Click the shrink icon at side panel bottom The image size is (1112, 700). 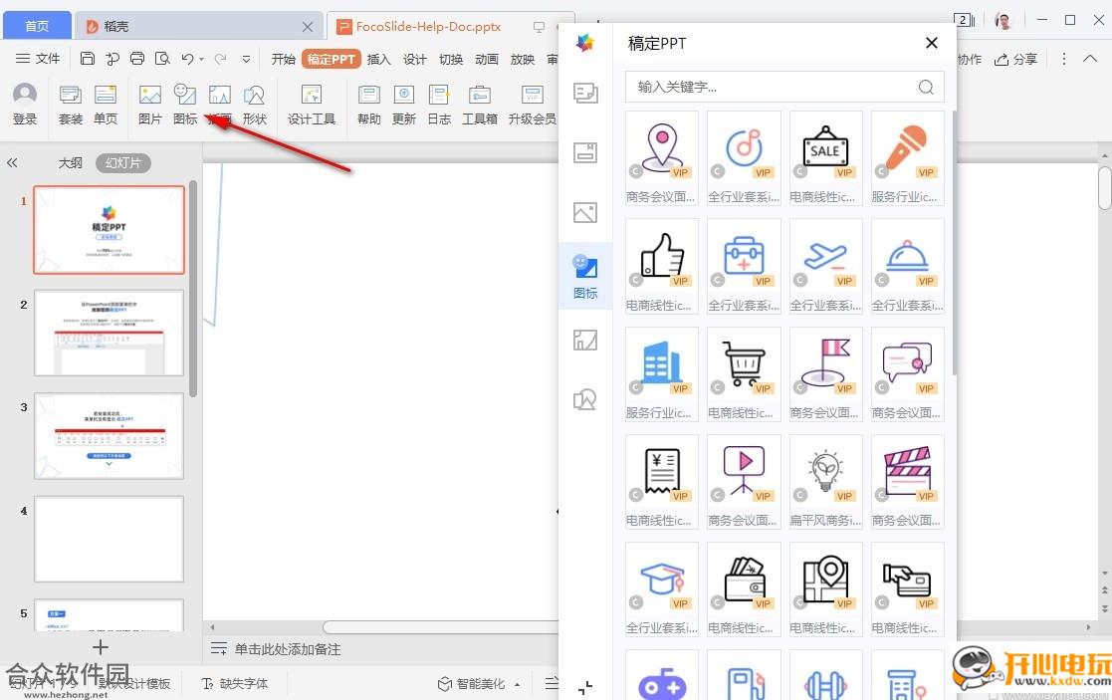(585, 687)
